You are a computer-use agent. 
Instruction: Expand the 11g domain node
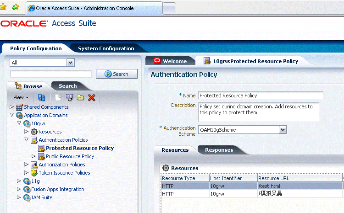(x=19, y=181)
